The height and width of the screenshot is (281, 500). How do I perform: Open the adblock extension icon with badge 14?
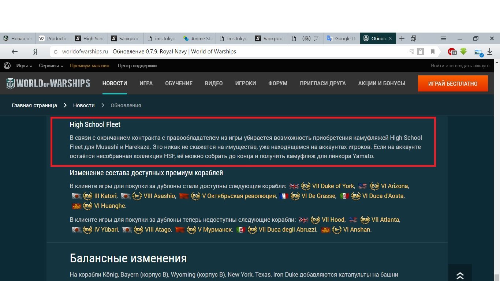(452, 52)
